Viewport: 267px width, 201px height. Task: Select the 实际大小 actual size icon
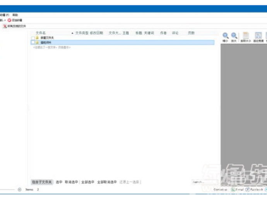(246, 36)
